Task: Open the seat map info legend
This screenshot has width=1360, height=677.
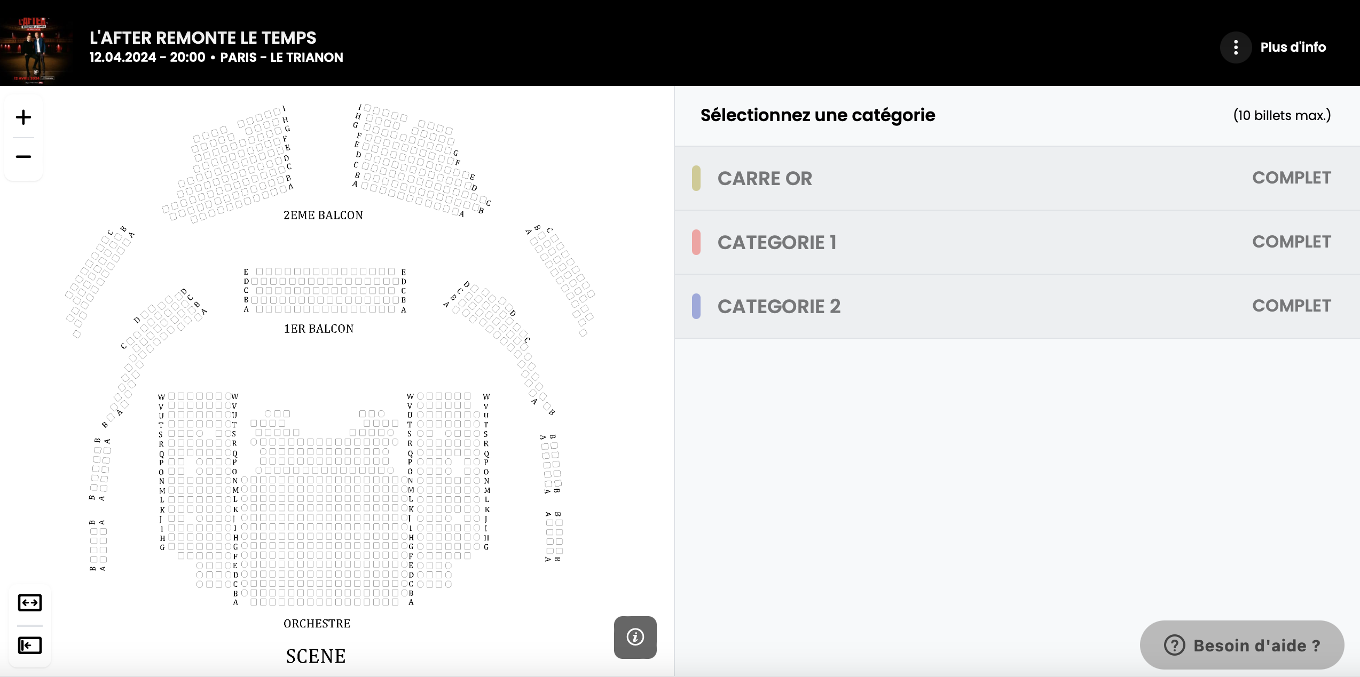Action: click(x=635, y=637)
